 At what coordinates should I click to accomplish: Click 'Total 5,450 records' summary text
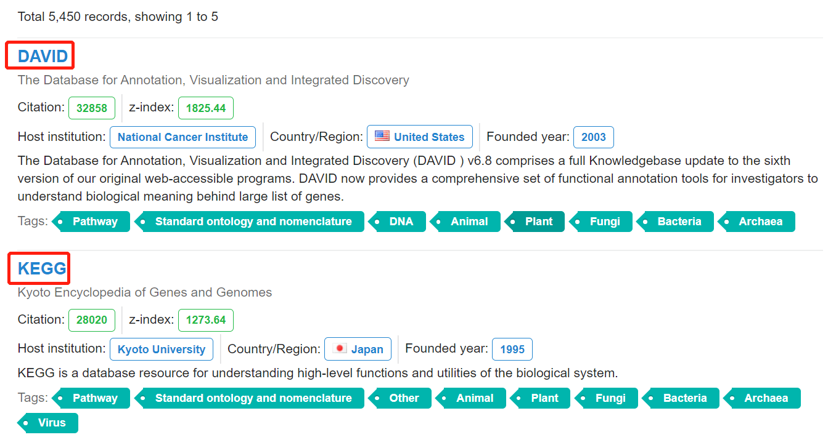(118, 17)
